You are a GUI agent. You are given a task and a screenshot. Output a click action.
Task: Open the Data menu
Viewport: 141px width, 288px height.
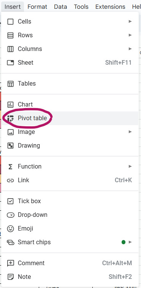pyautogui.click(x=60, y=7)
